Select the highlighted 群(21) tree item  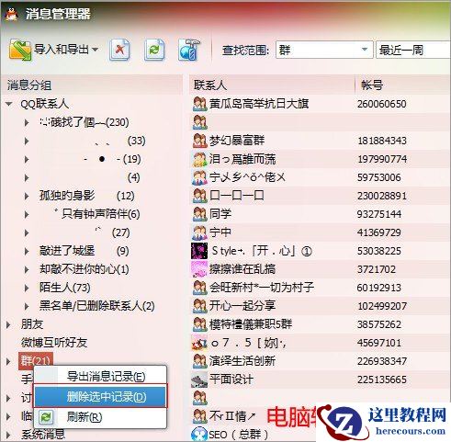click(x=36, y=361)
